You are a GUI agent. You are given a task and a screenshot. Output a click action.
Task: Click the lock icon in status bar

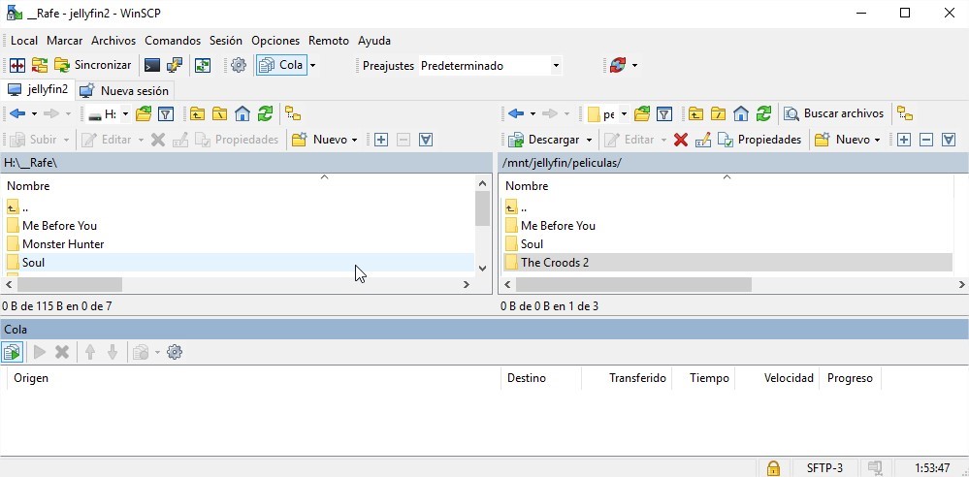coord(772,467)
